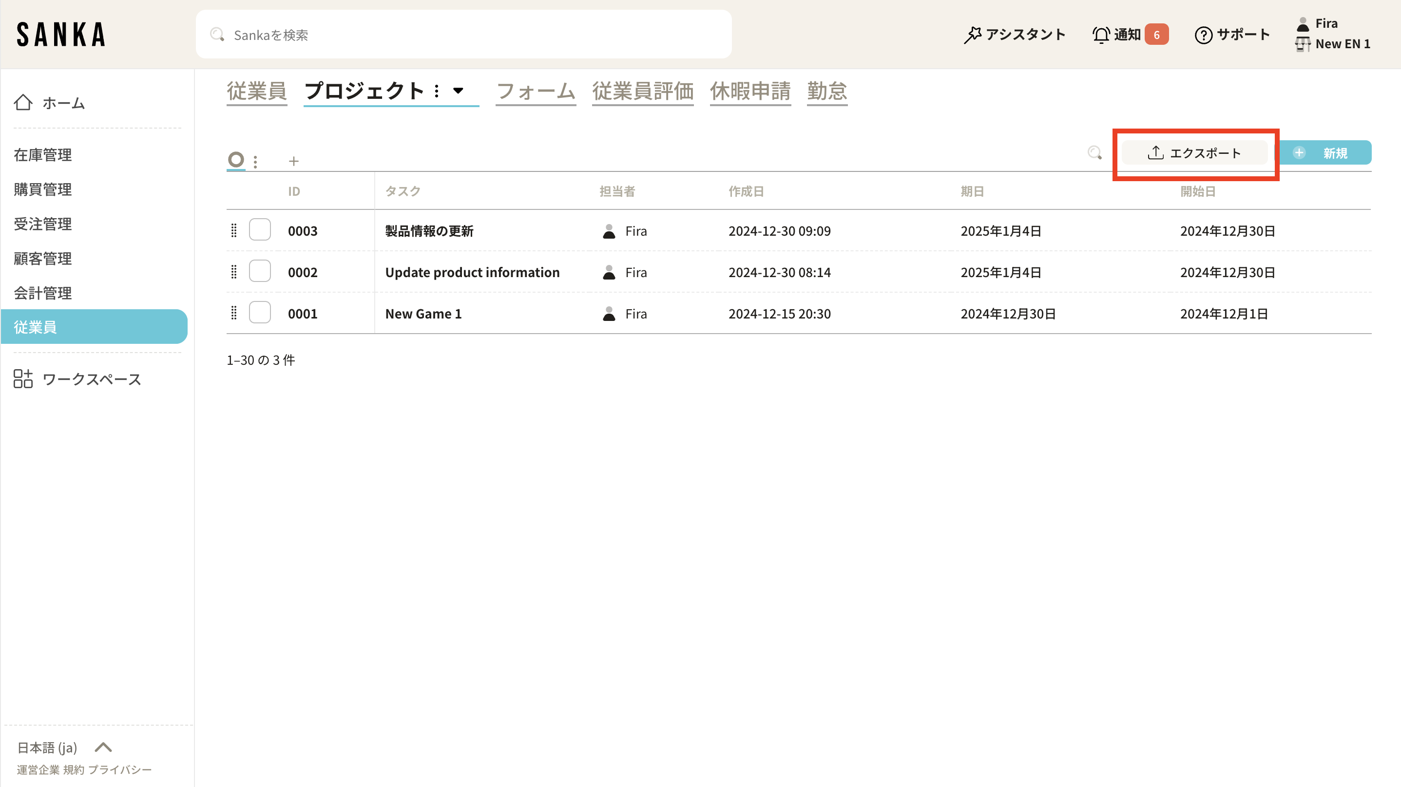Expand the プロジェクト tab dropdown arrow

(x=459, y=91)
